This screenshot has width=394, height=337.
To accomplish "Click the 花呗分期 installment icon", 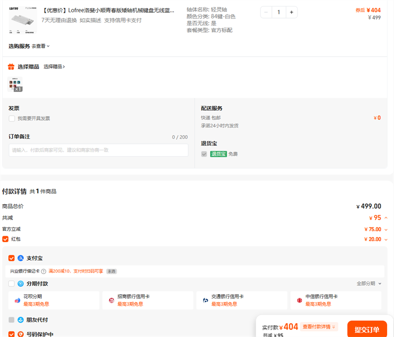I will (x=18, y=300).
